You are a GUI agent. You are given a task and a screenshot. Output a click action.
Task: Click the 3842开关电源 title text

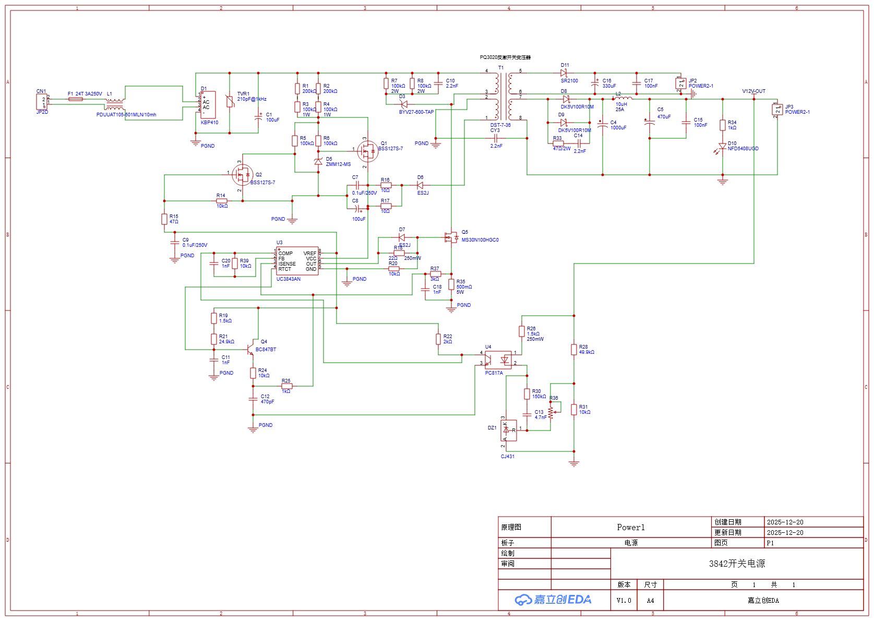coord(737,564)
